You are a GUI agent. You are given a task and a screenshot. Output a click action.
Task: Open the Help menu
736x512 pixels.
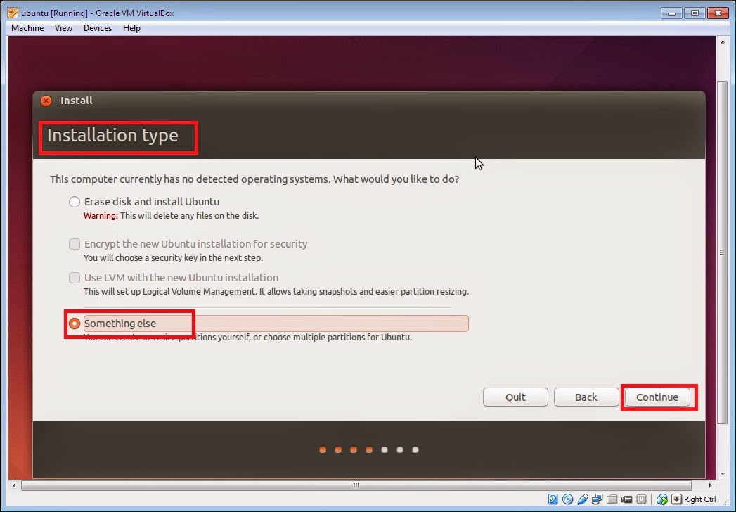click(131, 28)
